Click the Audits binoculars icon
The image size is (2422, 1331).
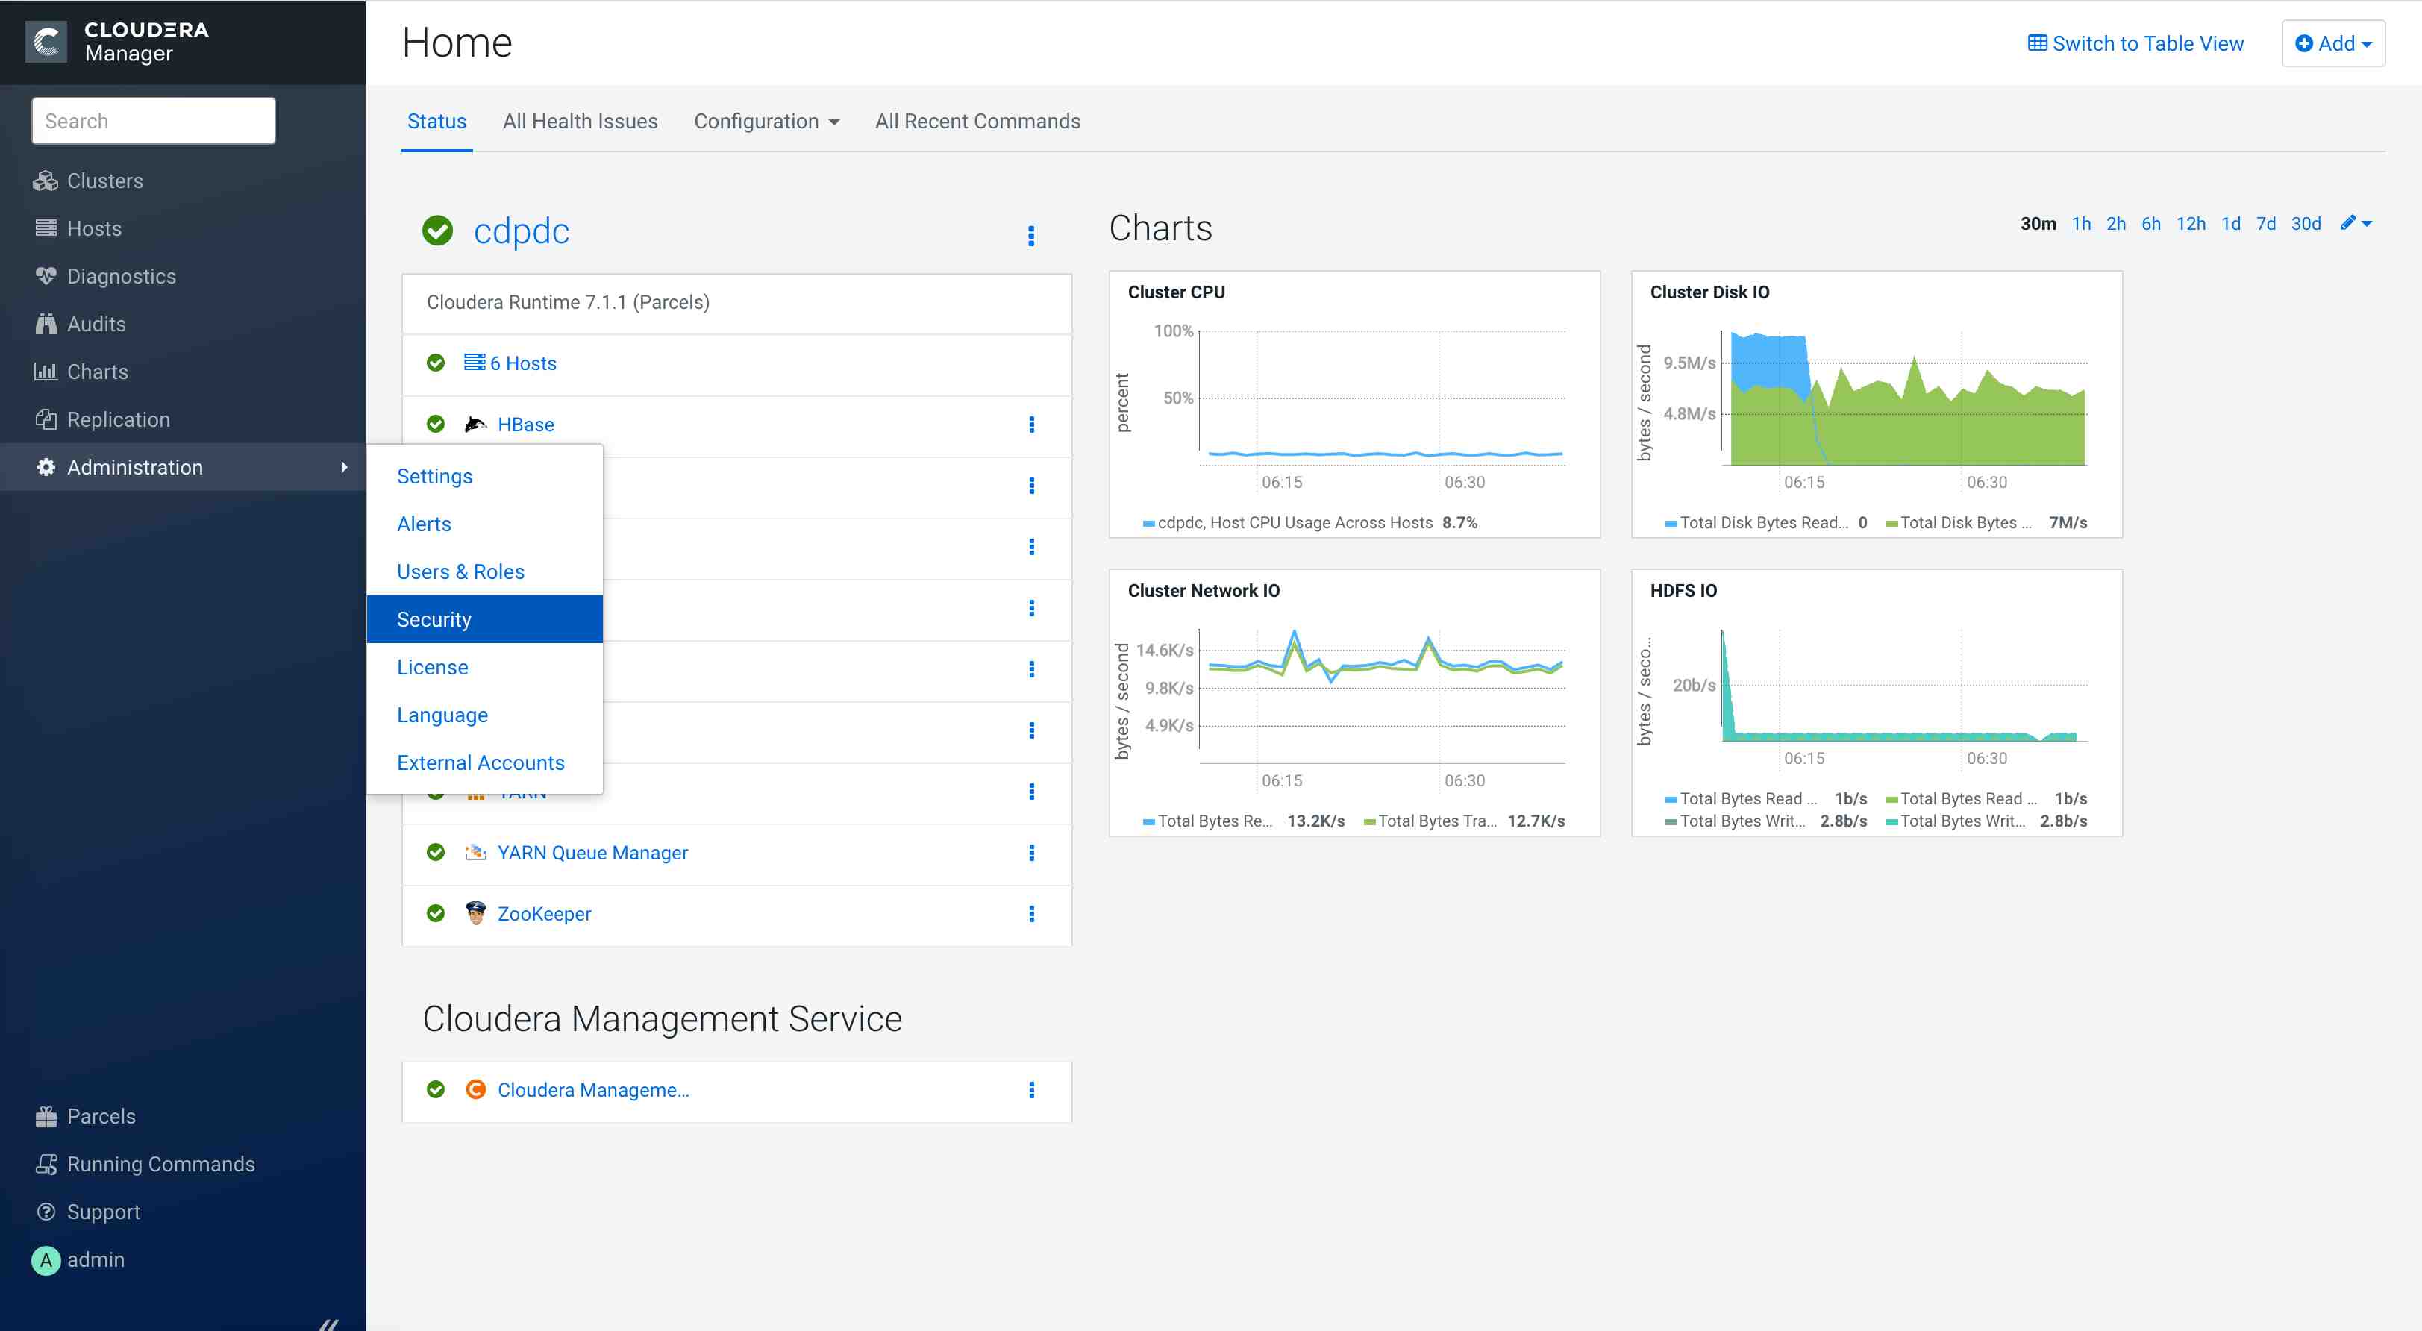point(45,323)
